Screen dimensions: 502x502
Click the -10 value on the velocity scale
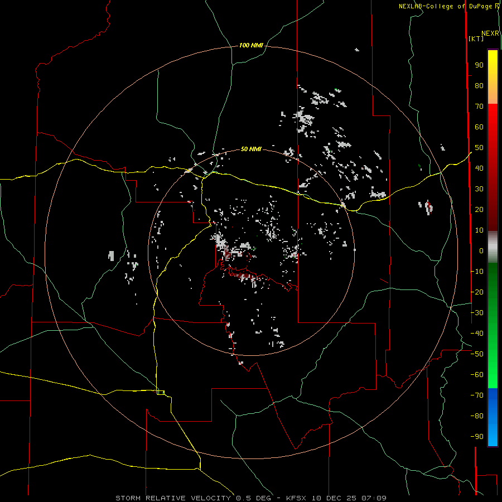pos(477,272)
